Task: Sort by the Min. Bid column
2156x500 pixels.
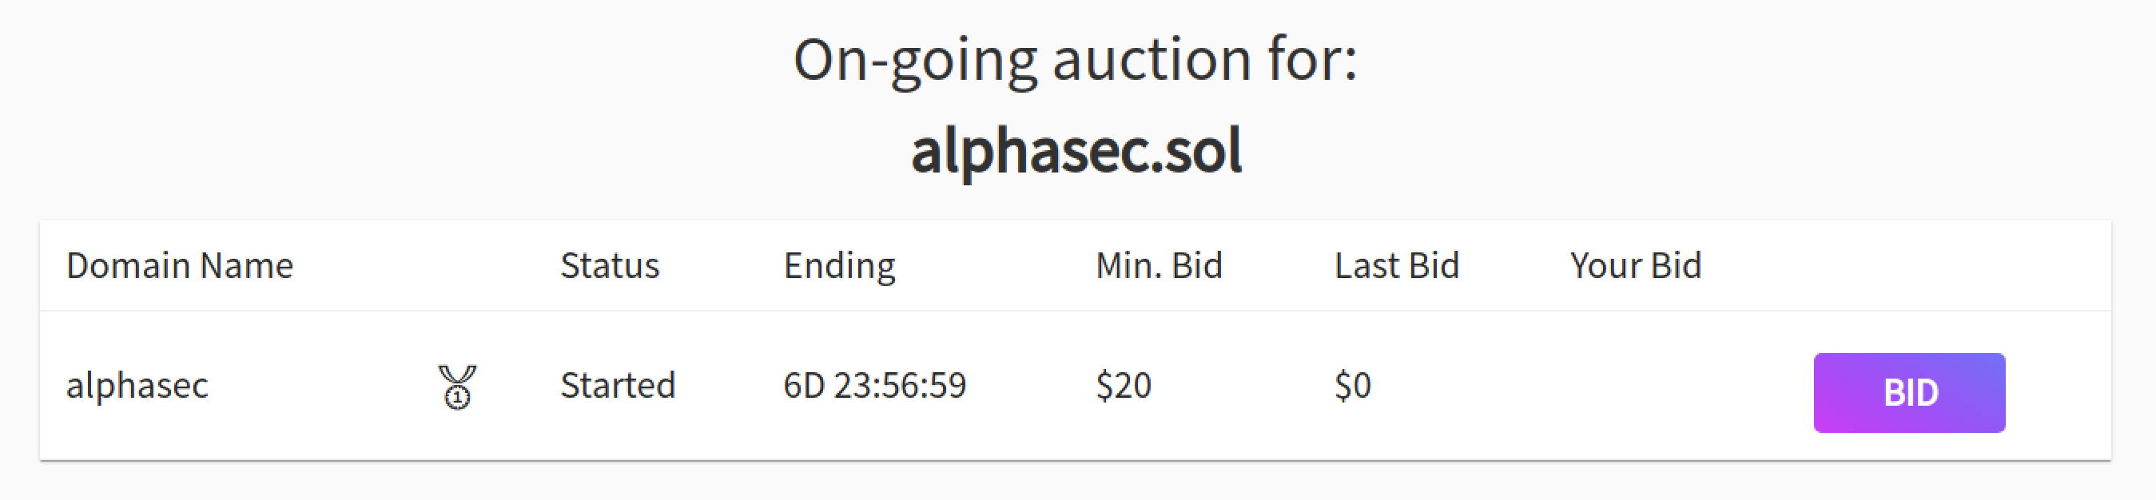Action: (1160, 265)
